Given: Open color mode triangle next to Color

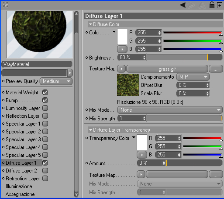Looking at the screenshot, I should click(x=114, y=32).
